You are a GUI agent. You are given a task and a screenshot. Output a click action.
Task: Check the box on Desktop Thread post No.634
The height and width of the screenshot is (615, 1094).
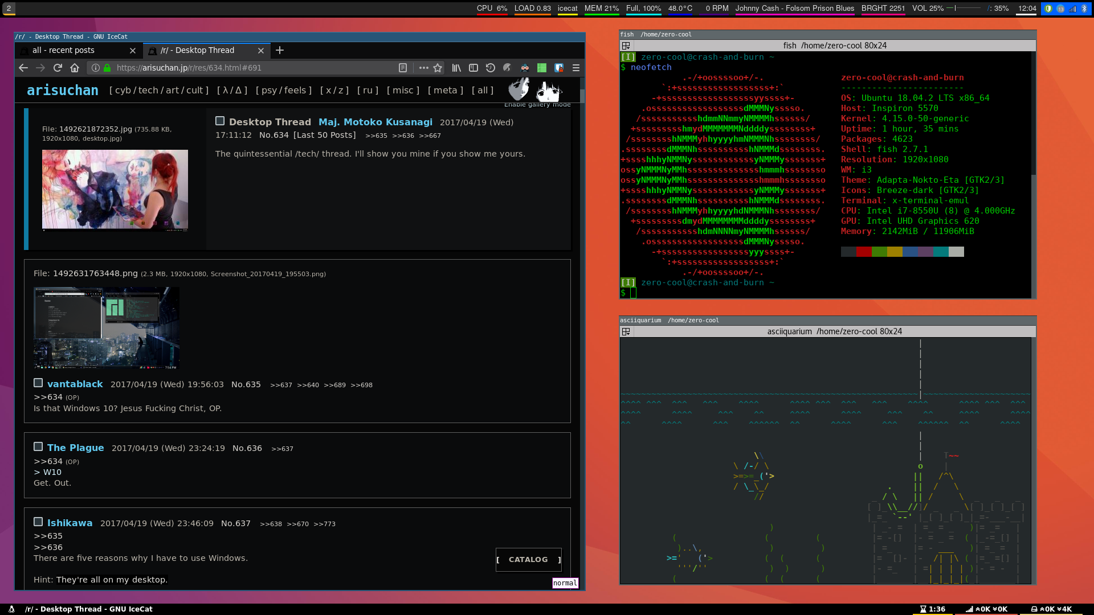point(220,121)
